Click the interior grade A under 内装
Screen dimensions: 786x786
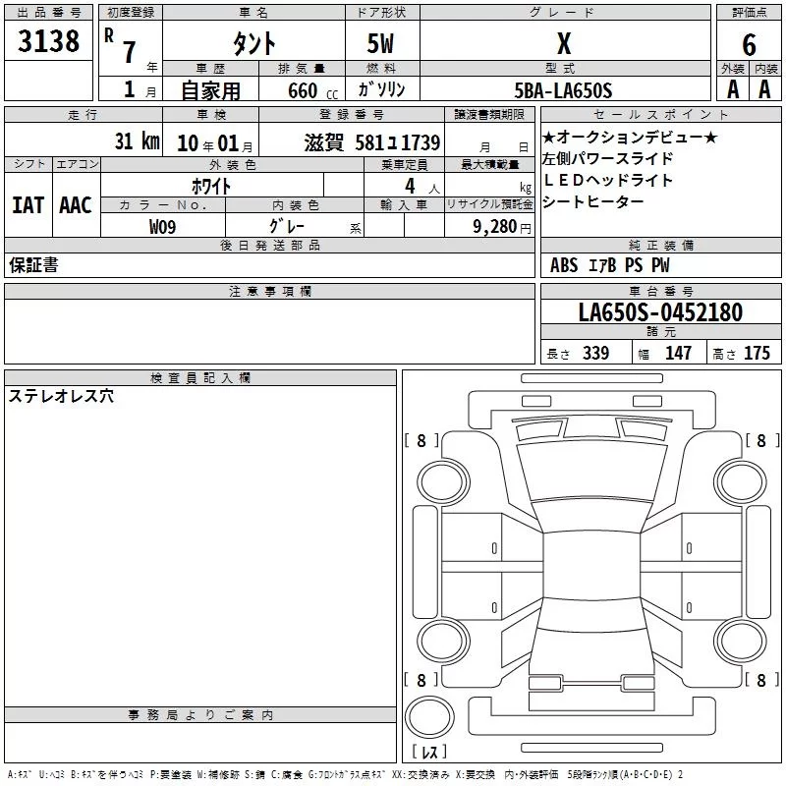765,89
